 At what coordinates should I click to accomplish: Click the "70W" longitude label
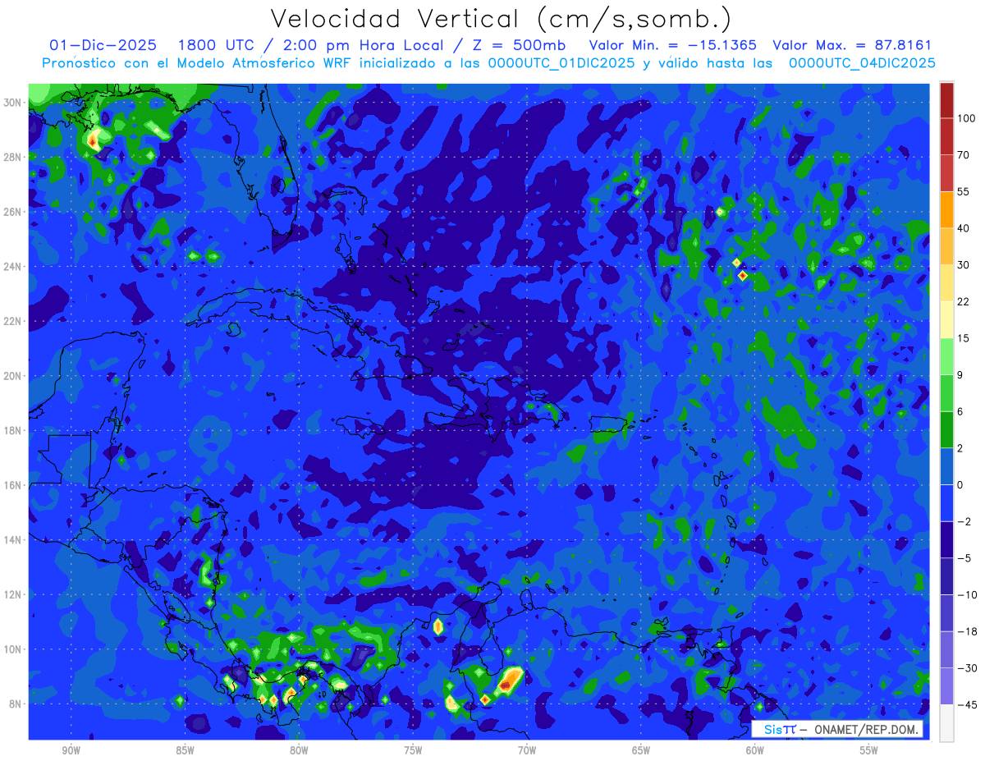pos(527,750)
